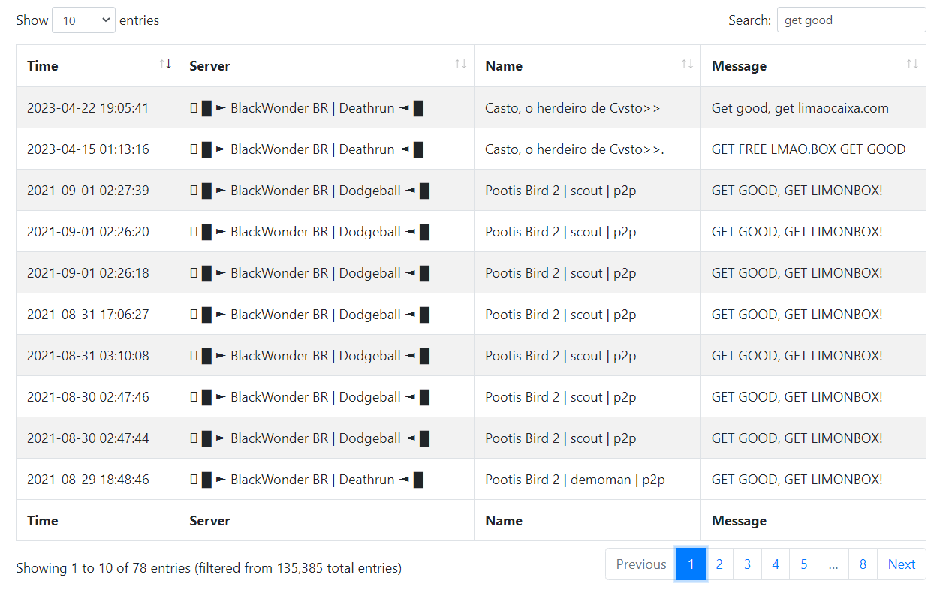This screenshot has height=590, width=934.
Task: Select time 2021-08-31 17:06:27
Action: [x=88, y=315]
